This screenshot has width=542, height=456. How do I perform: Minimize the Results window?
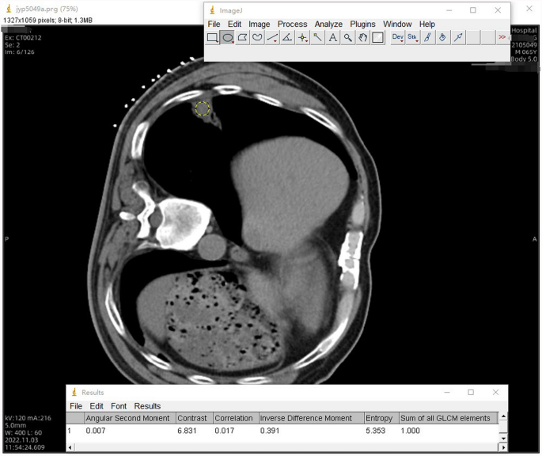pos(447,393)
